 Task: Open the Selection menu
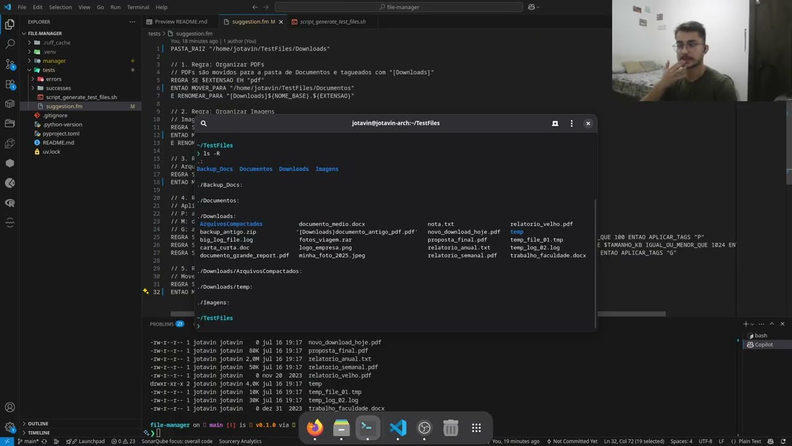click(61, 7)
